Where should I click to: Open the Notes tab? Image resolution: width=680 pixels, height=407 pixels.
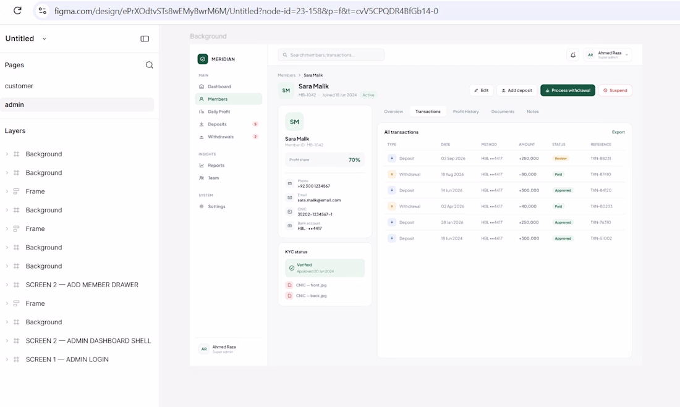tap(532, 112)
